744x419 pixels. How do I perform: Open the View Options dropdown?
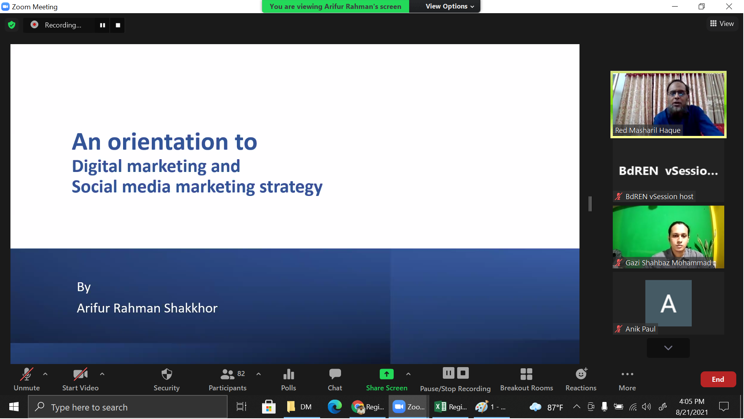(449, 6)
